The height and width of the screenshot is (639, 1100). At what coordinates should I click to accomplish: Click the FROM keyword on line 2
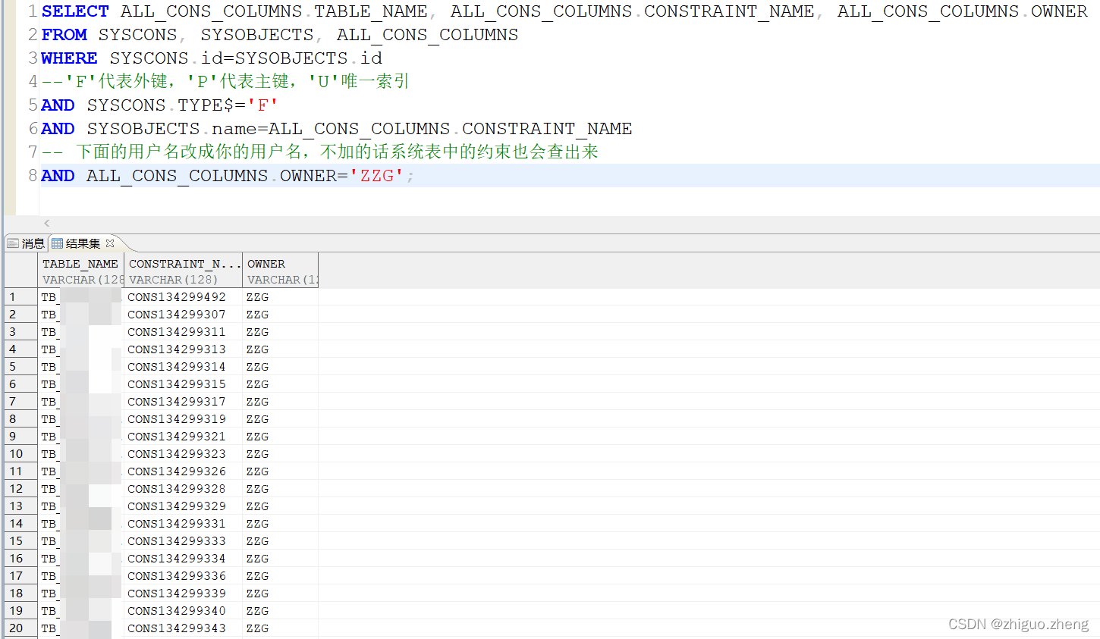pos(64,35)
